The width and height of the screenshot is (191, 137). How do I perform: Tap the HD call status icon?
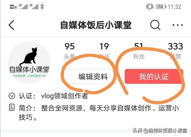pyautogui.click(x=13, y=7)
